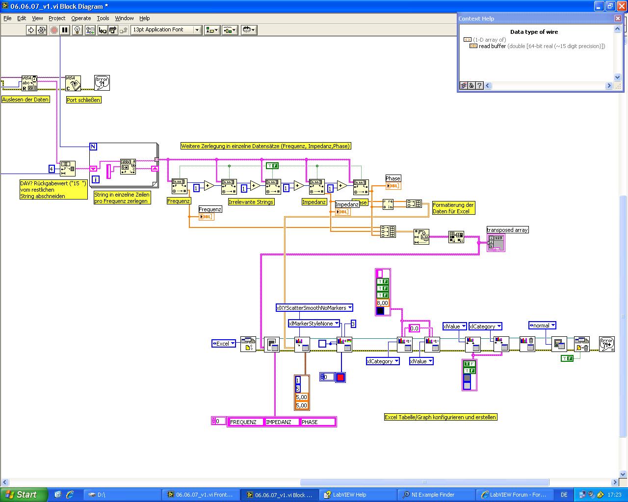The height and width of the screenshot is (502, 628).
Task: Select the Real/Imaginary to Complex node
Action: [x=388, y=204]
